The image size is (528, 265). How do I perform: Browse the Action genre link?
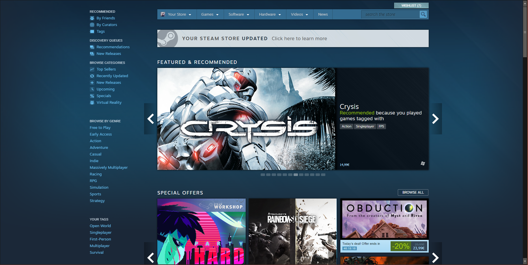(x=96, y=141)
